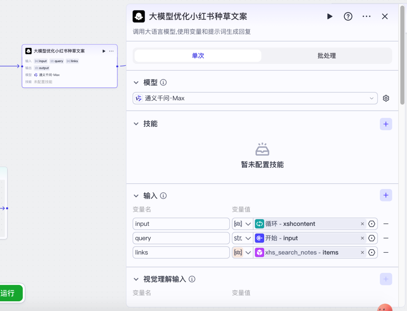The image size is (407, 311).
Task: Open type dropdown for query variable
Action: [x=242, y=238]
